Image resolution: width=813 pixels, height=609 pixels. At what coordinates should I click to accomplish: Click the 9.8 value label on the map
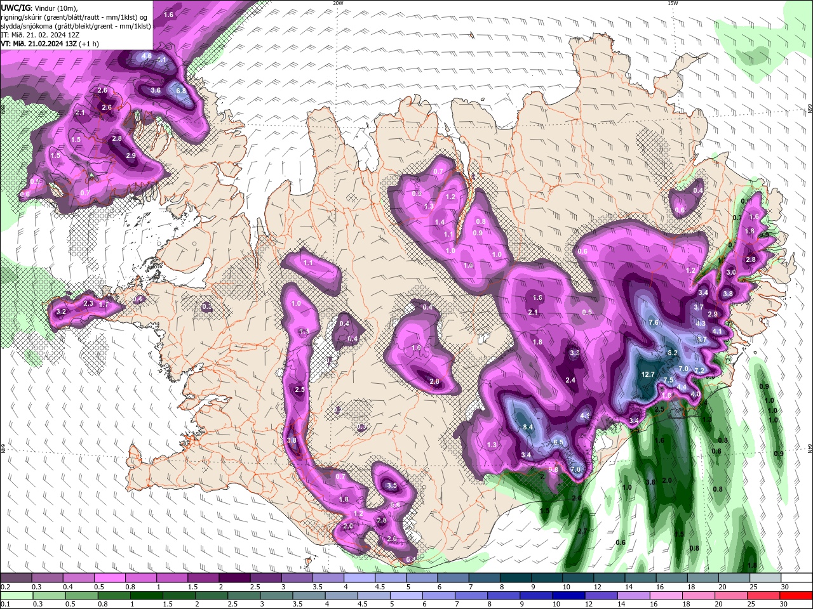tap(553, 469)
